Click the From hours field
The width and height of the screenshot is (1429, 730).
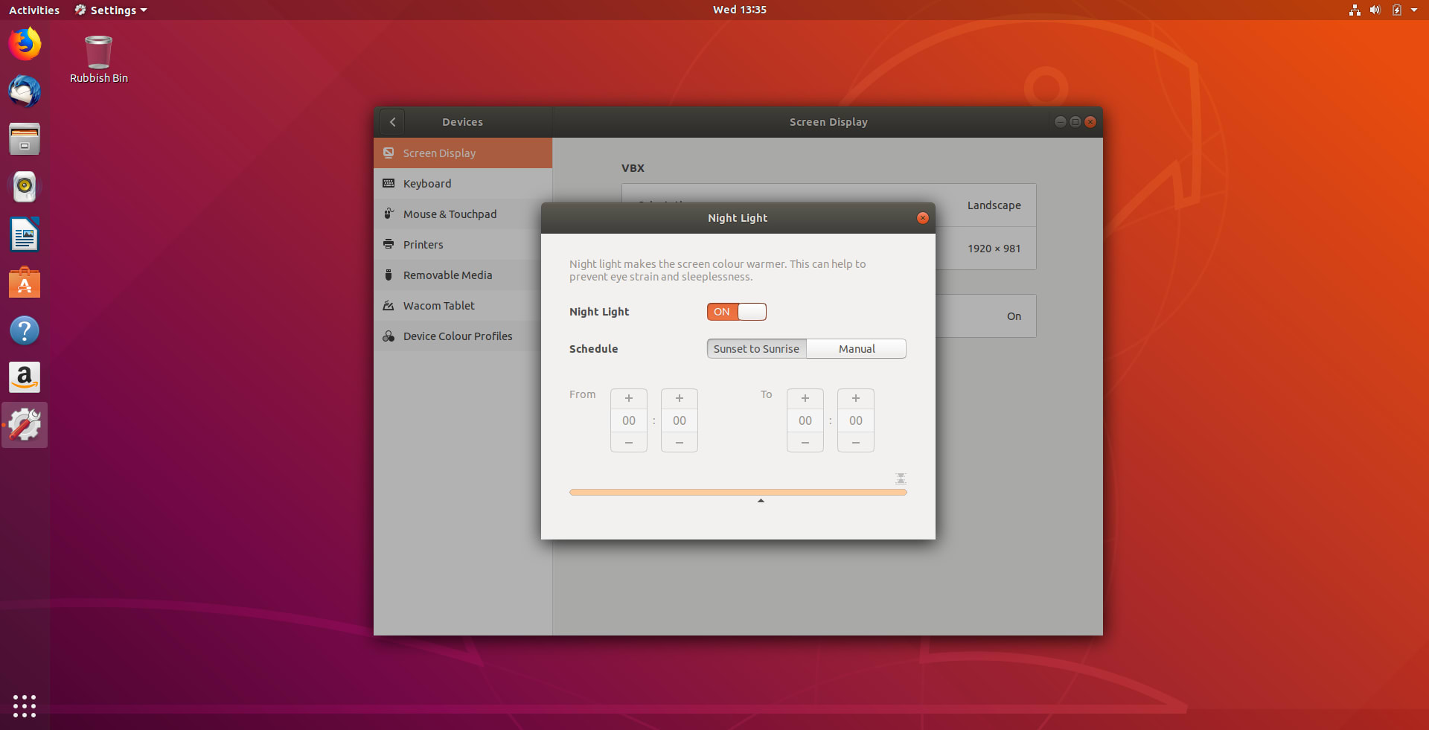click(x=629, y=420)
